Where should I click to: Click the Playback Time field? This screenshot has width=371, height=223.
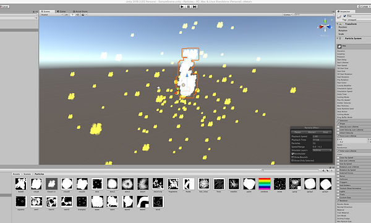(x=322, y=140)
